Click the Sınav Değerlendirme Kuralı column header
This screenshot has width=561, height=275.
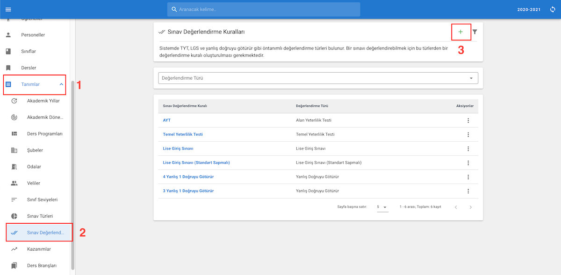point(185,106)
